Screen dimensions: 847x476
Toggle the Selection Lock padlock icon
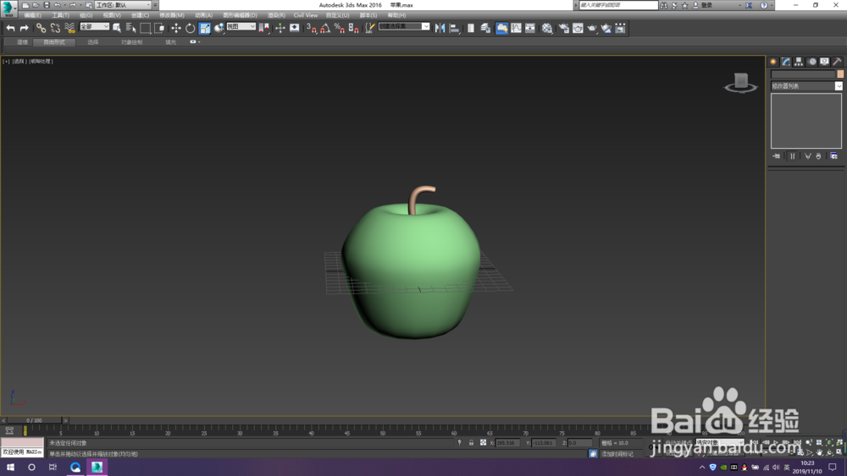click(x=471, y=442)
